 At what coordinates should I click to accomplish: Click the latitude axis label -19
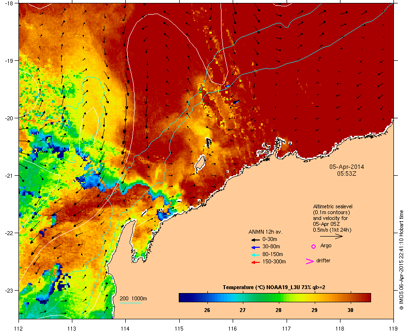tap(9, 60)
